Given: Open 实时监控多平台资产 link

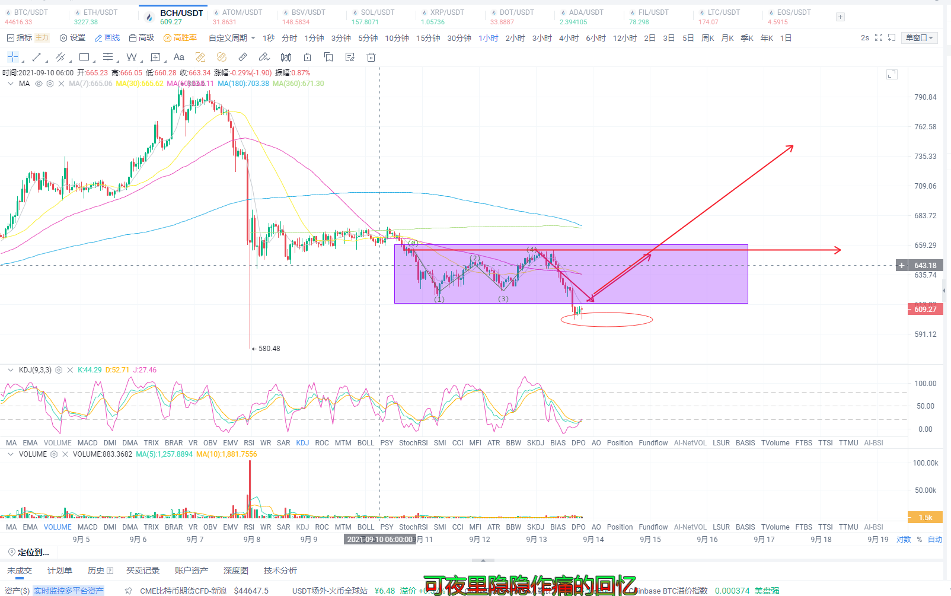Looking at the screenshot, I should [69, 591].
